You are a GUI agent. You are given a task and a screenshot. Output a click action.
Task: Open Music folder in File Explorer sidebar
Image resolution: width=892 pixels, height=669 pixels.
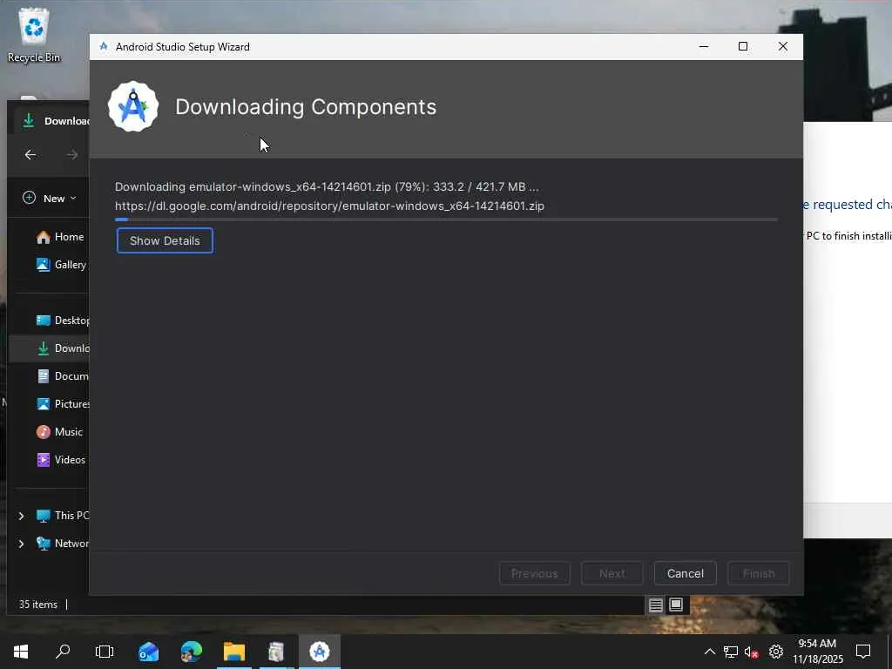(x=60, y=432)
